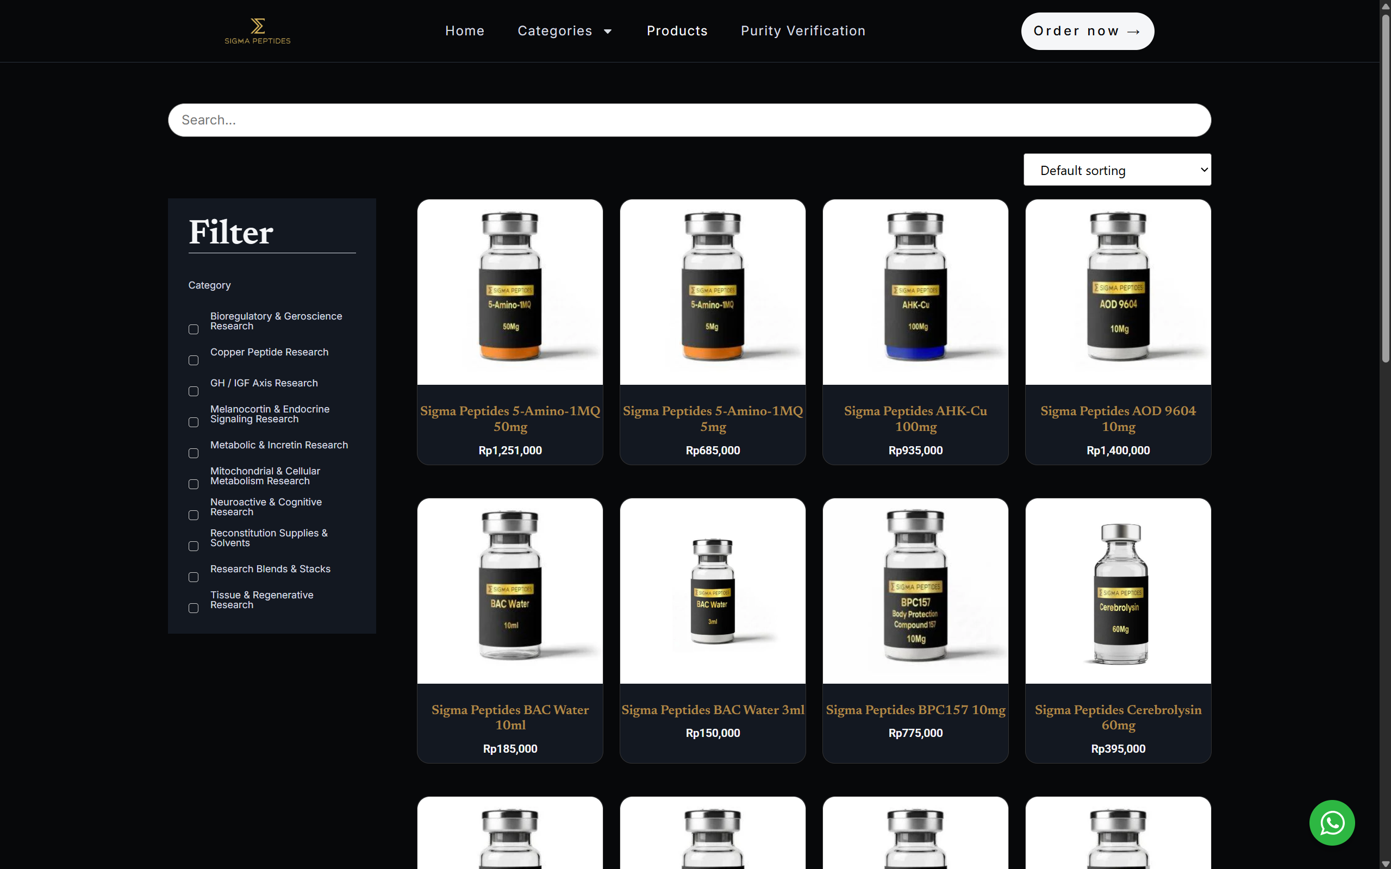Focus the Search input field

click(689, 120)
